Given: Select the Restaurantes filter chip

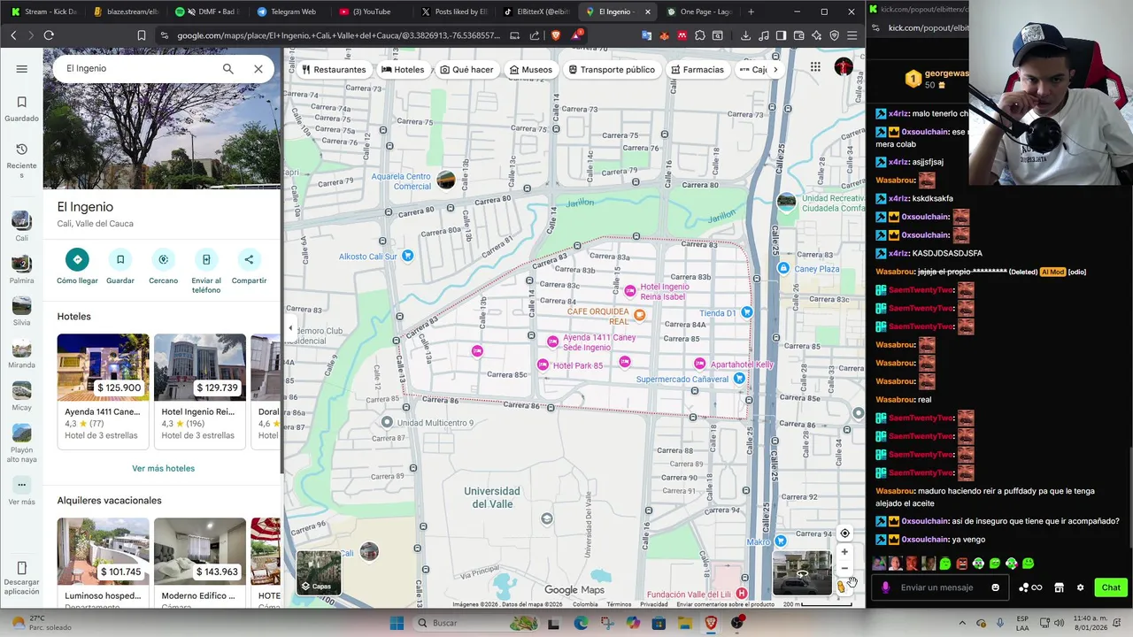Looking at the screenshot, I should tap(334, 69).
